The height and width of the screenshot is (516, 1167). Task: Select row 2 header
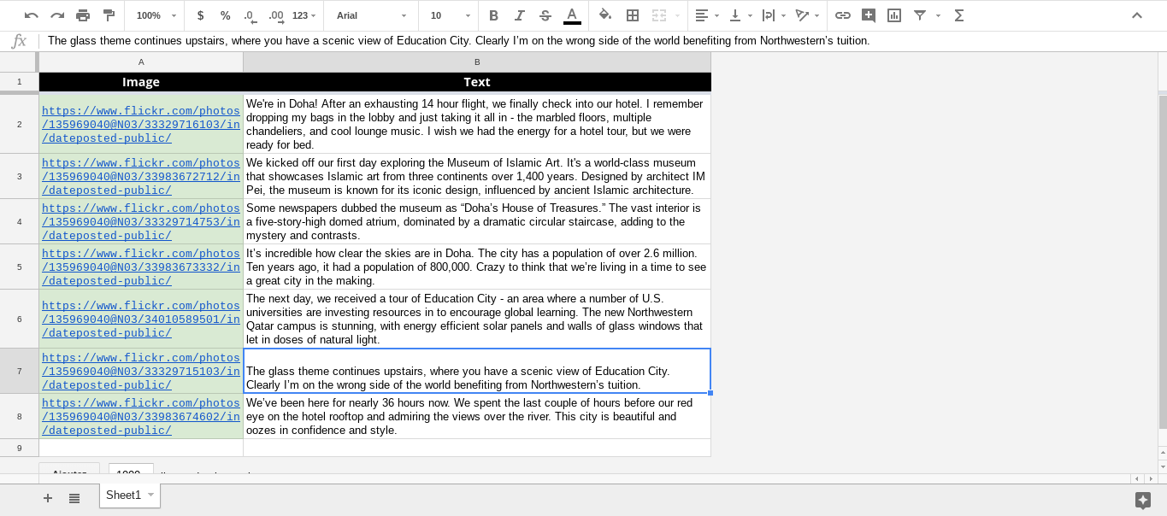point(19,125)
